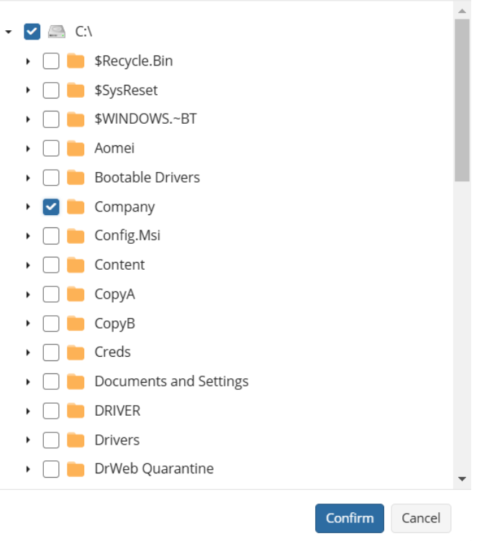Click the Creds folder icon
Image resolution: width=482 pixels, height=541 pixels.
click(x=76, y=353)
